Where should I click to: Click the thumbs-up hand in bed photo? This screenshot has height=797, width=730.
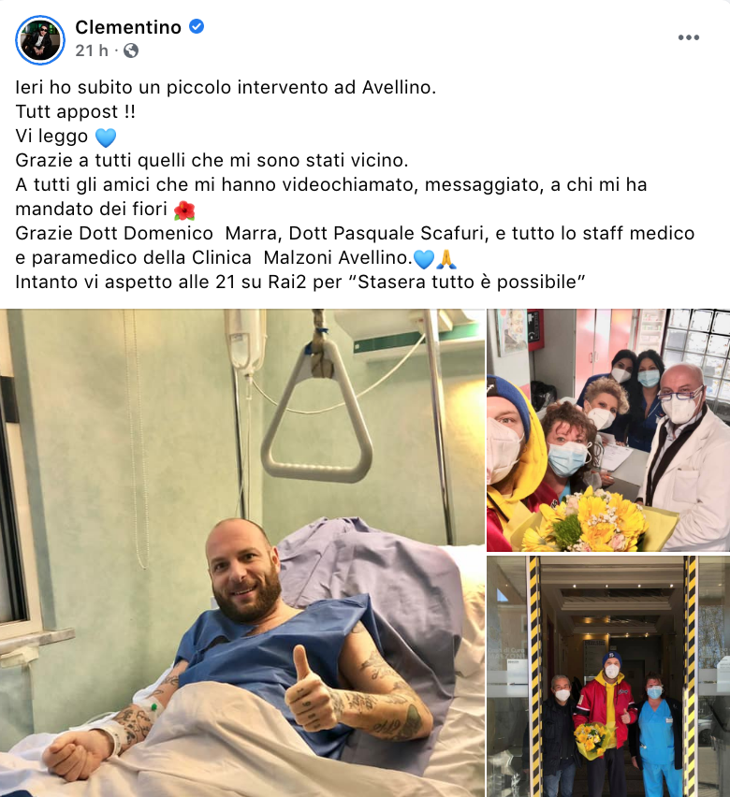(x=309, y=688)
